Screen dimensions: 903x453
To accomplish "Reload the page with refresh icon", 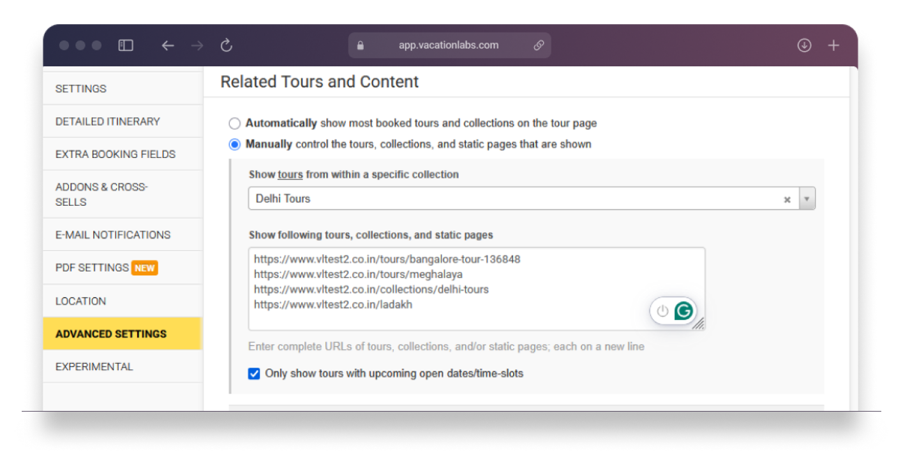I will click(x=226, y=45).
